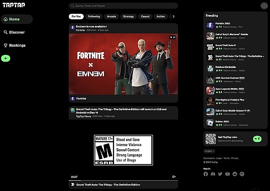This screenshot has height=191, width=270.
Task: Go to Rankings in the sidebar
Action: pyautogui.click(x=17, y=45)
